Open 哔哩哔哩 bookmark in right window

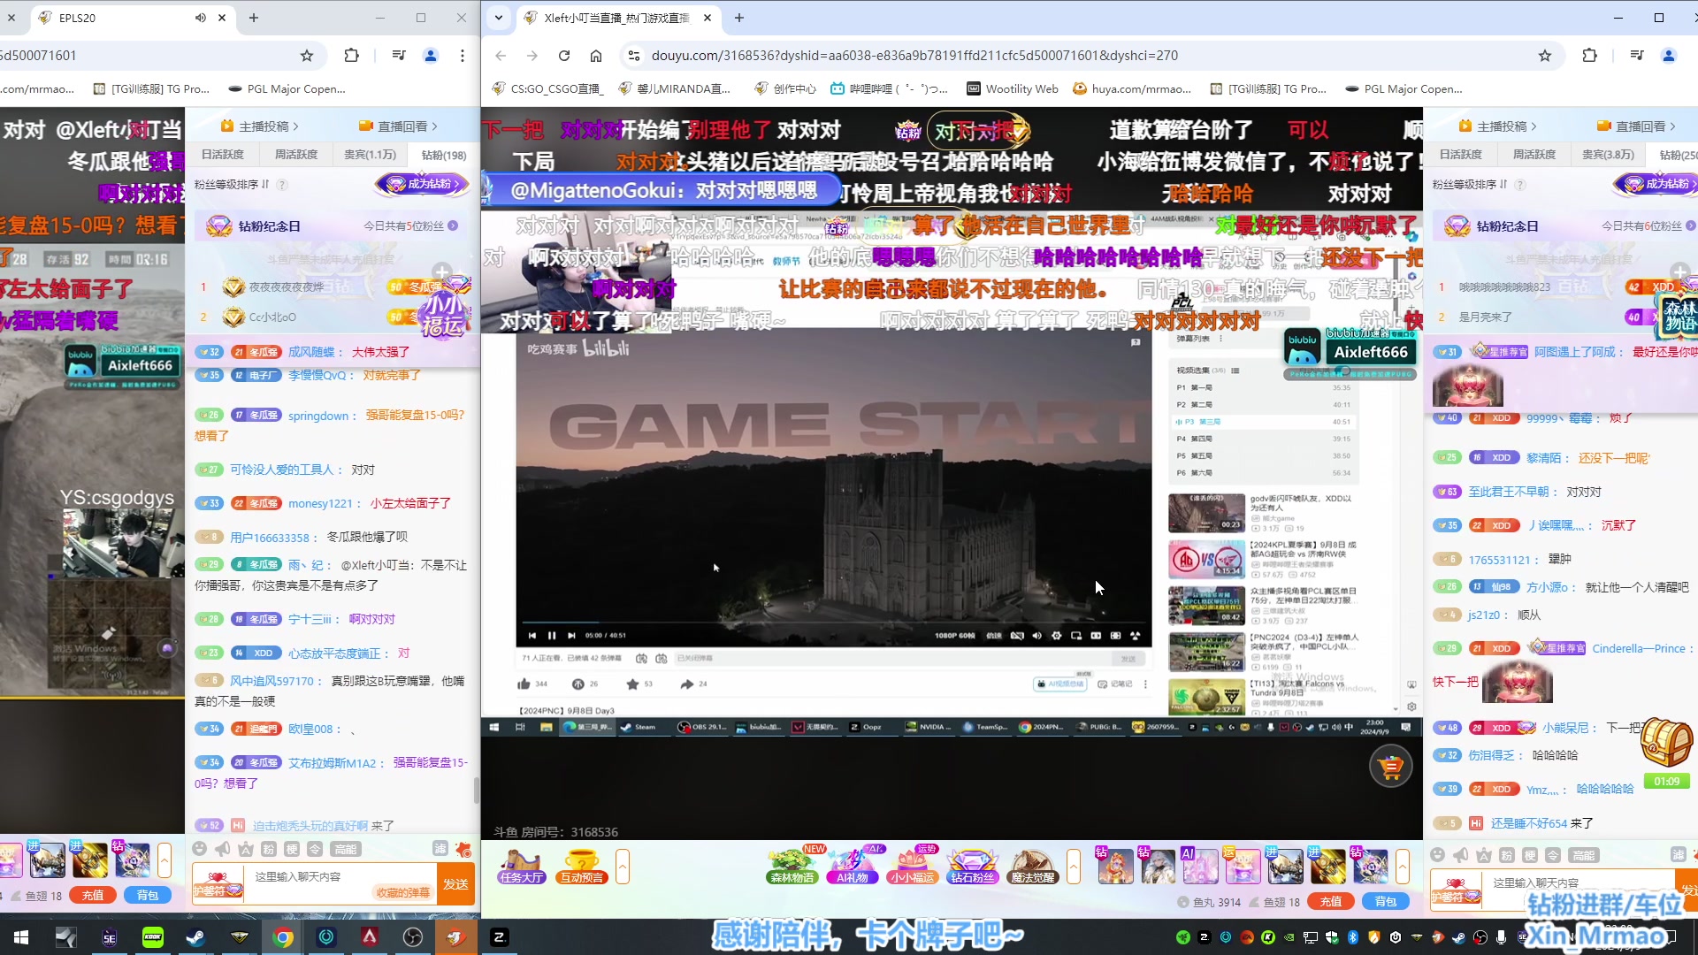point(889,88)
